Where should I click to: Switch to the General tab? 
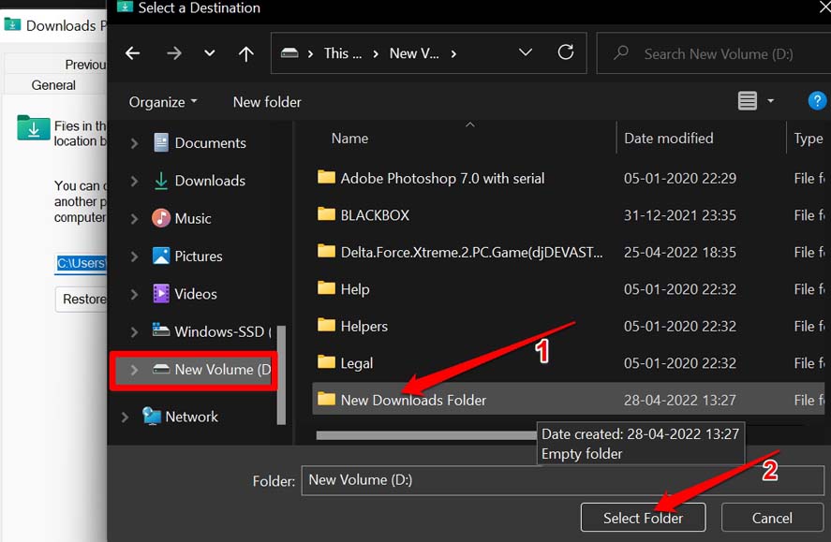[x=53, y=85]
